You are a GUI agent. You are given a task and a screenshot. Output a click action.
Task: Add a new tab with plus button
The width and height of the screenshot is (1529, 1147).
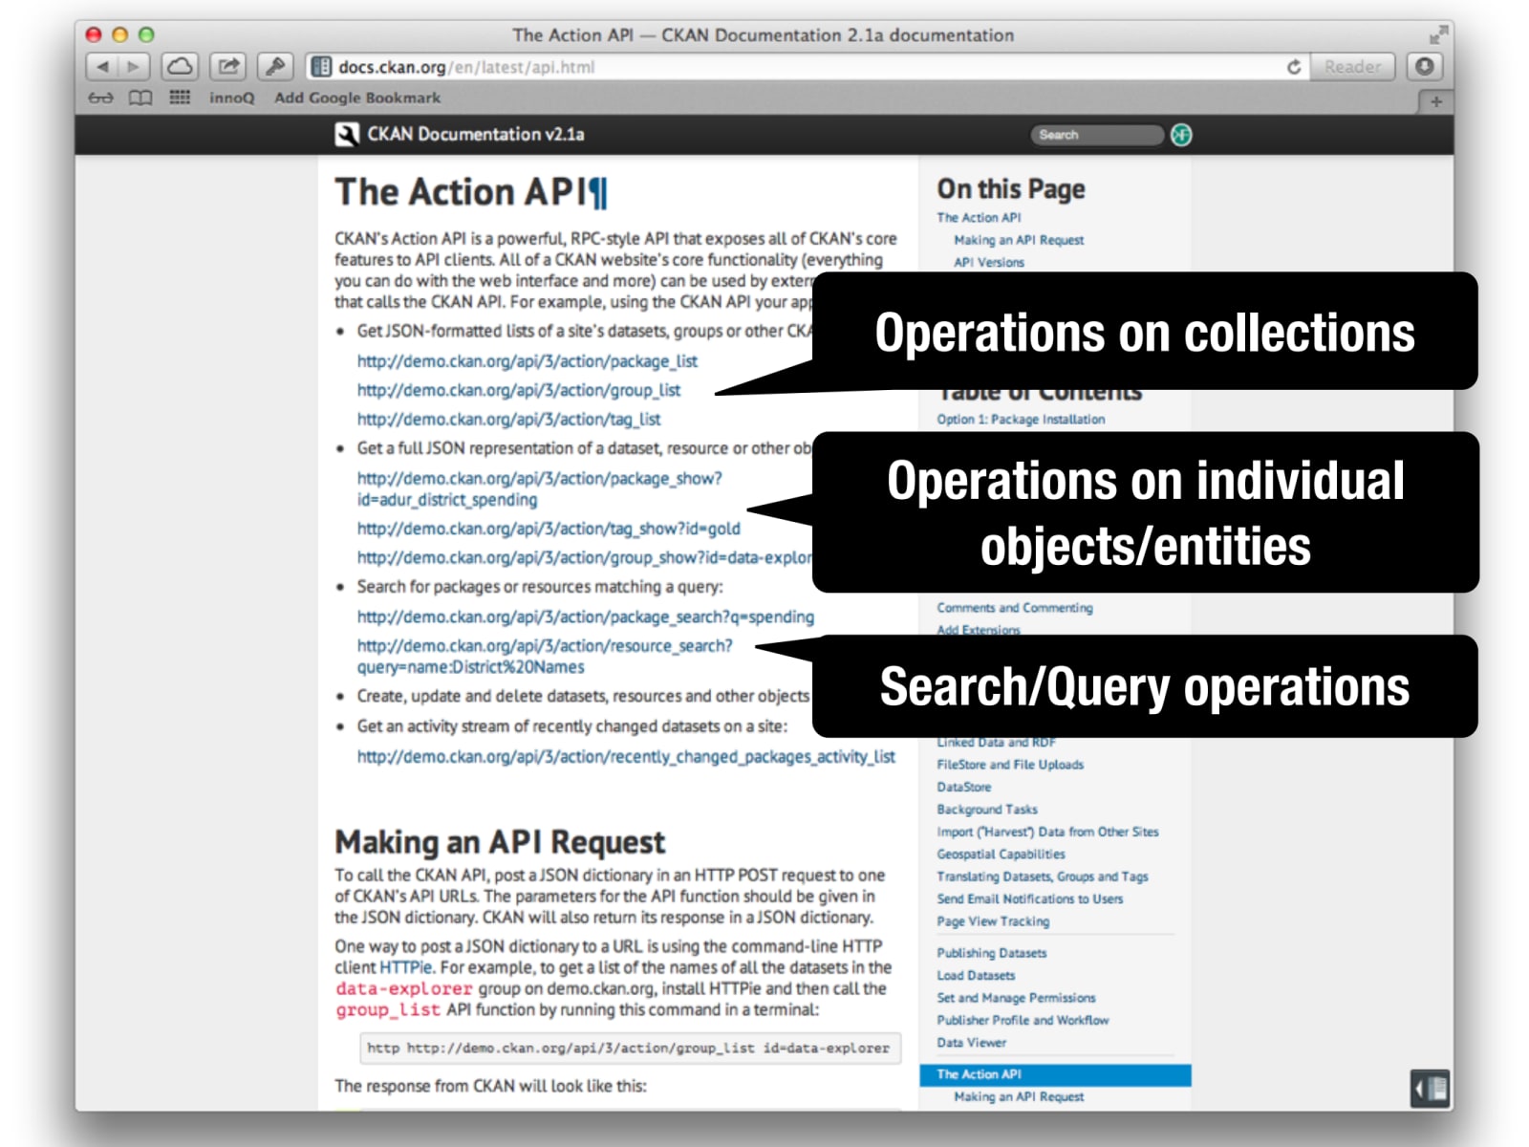[x=1435, y=101]
